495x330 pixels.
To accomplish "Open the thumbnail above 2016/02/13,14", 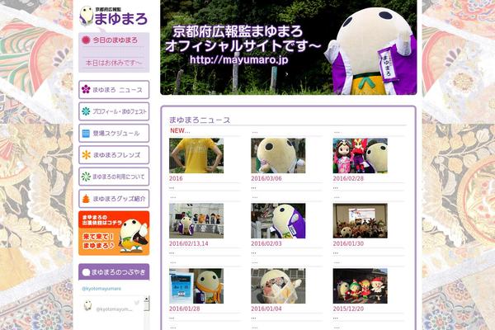I will [x=196, y=221].
